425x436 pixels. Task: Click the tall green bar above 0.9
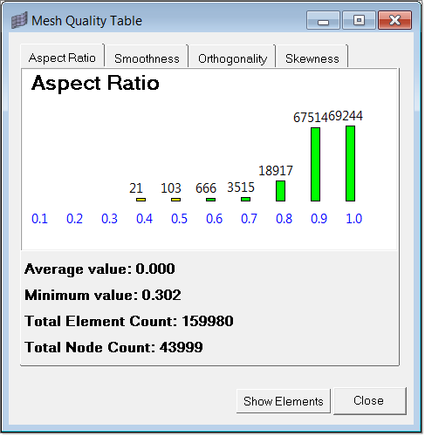(x=315, y=164)
